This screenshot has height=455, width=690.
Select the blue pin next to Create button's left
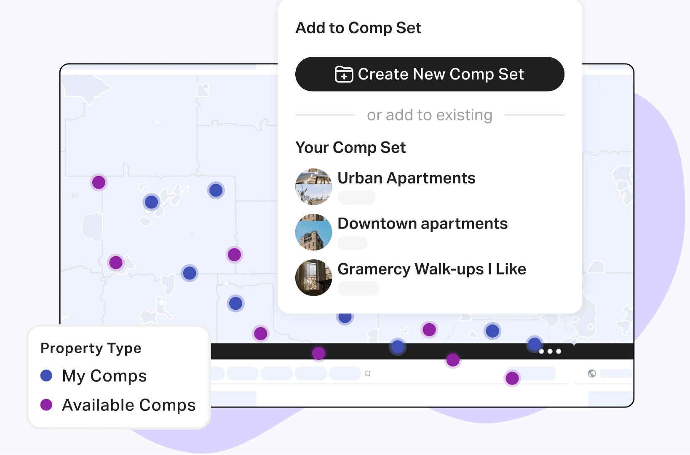point(216,190)
